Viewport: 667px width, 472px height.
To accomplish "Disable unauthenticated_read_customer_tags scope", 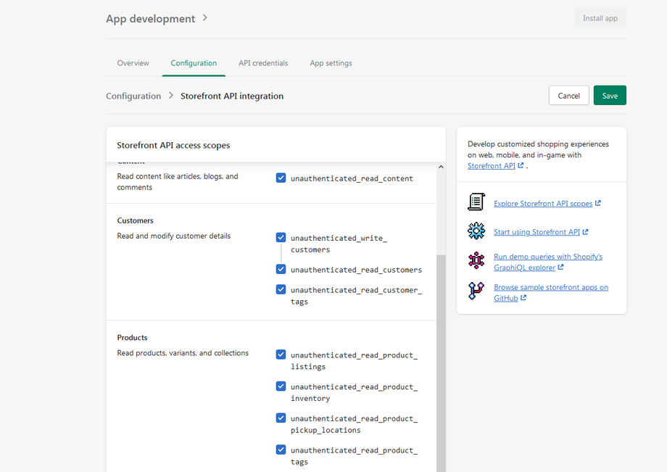I will coord(281,289).
